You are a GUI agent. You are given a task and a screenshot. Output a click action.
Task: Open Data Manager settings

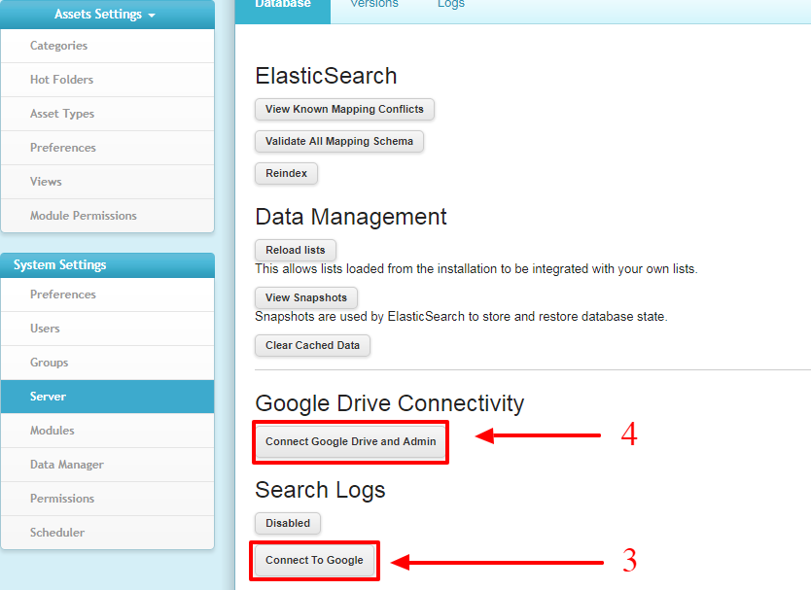[108, 465]
